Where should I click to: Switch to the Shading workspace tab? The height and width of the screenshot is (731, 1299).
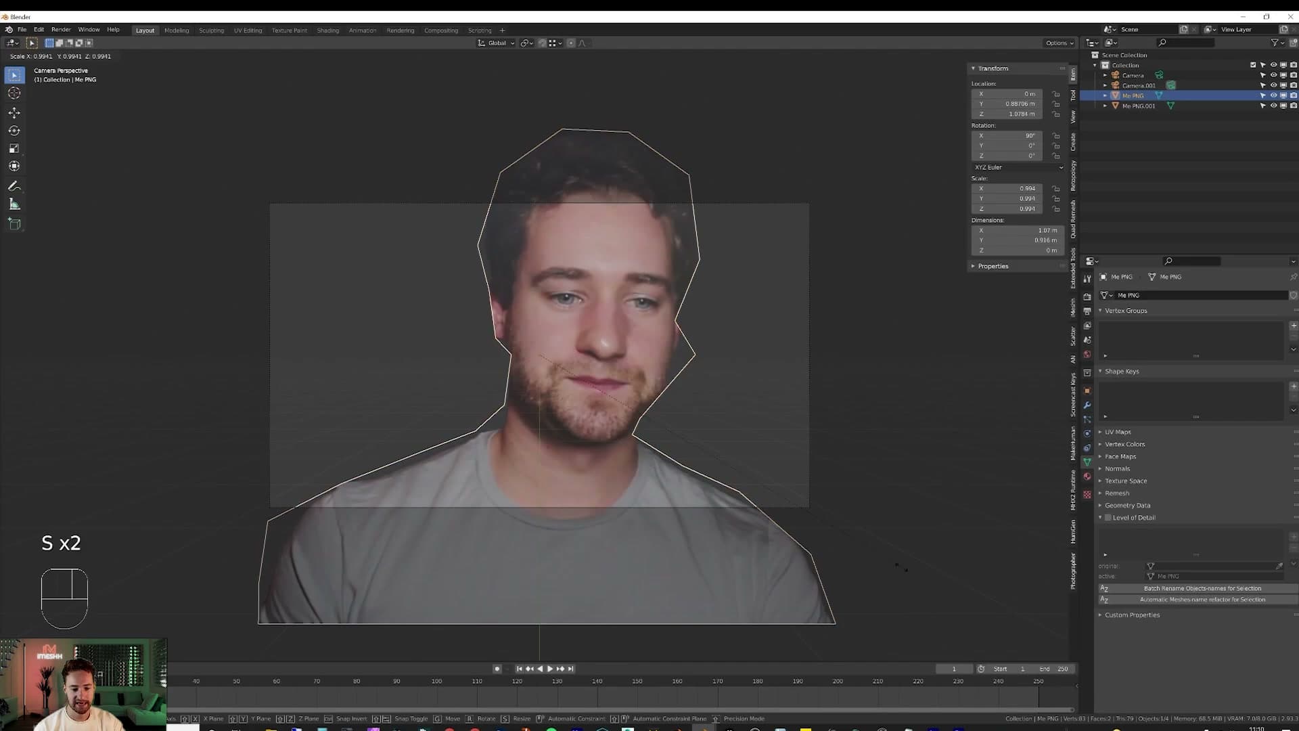point(327,30)
